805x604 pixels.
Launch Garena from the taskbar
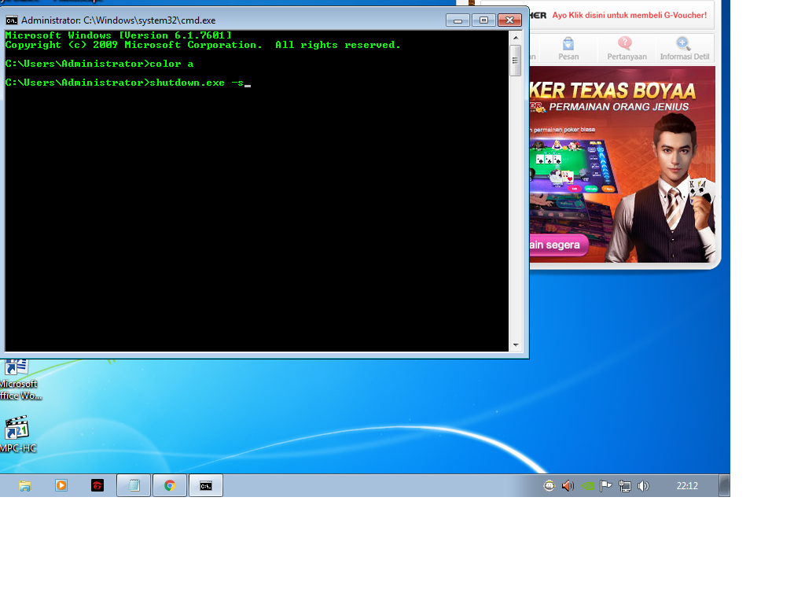[97, 485]
